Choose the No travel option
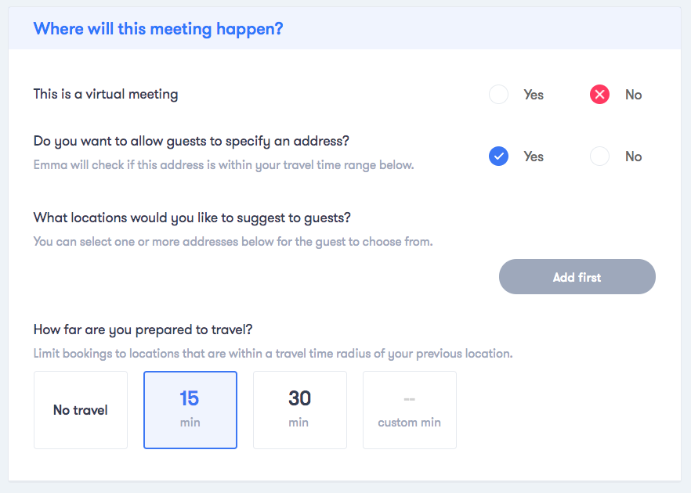The height and width of the screenshot is (493, 691). point(81,410)
